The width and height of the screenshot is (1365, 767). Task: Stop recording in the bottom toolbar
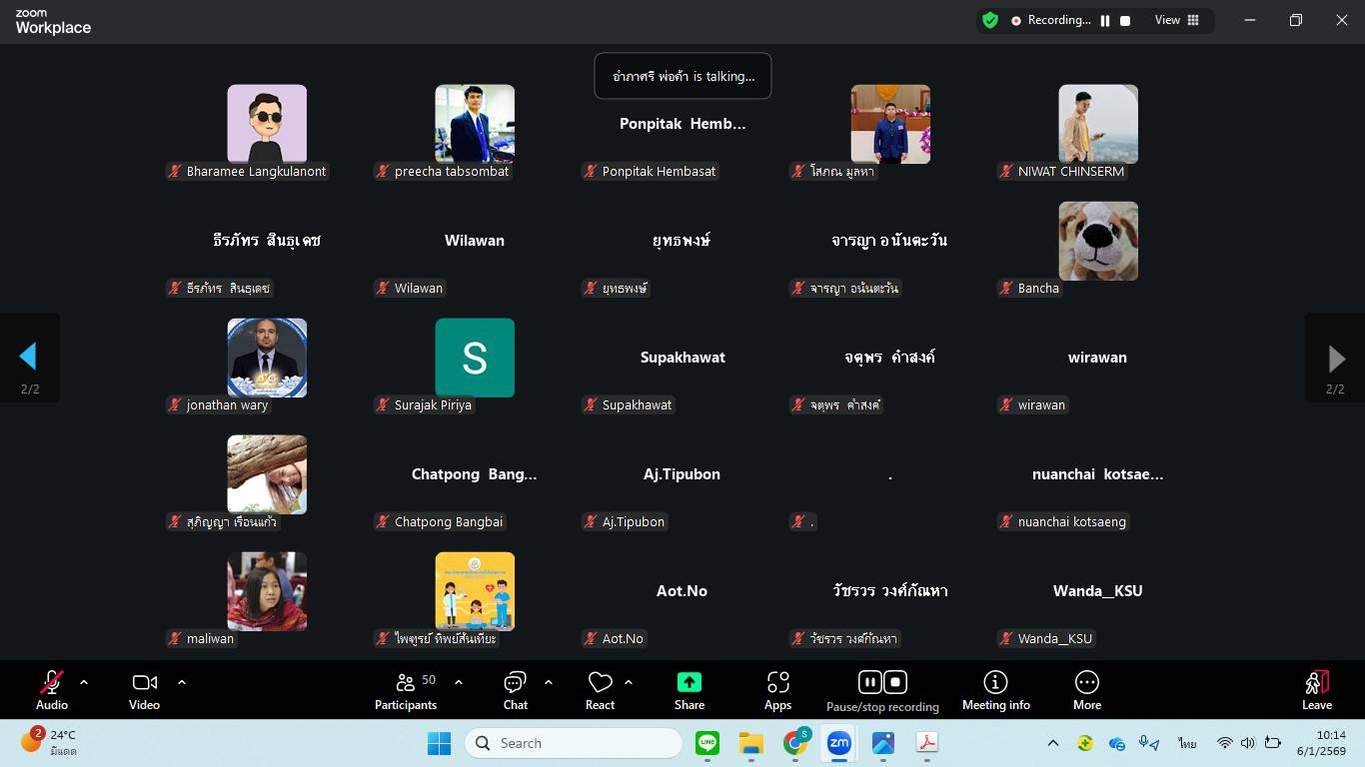895,682
